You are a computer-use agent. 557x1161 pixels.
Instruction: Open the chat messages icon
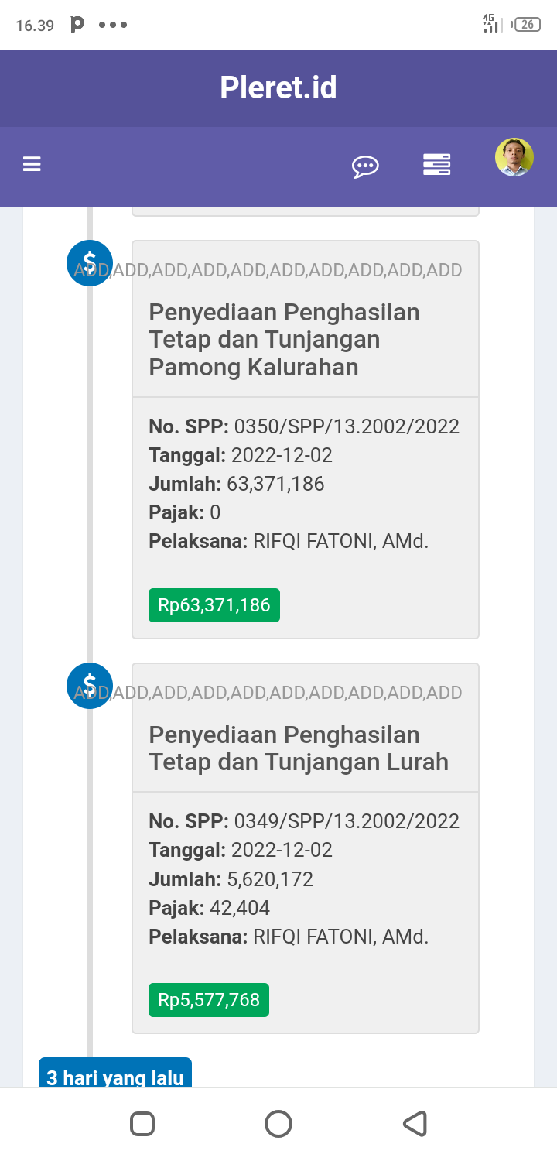pyautogui.click(x=365, y=166)
